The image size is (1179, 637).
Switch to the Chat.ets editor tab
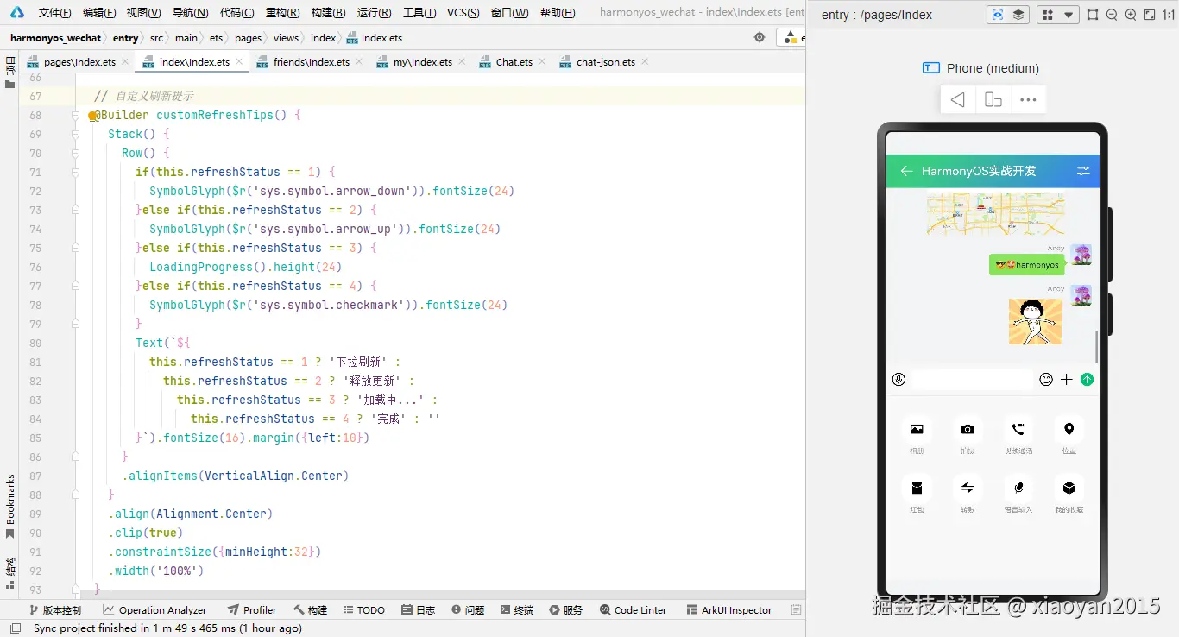click(514, 62)
